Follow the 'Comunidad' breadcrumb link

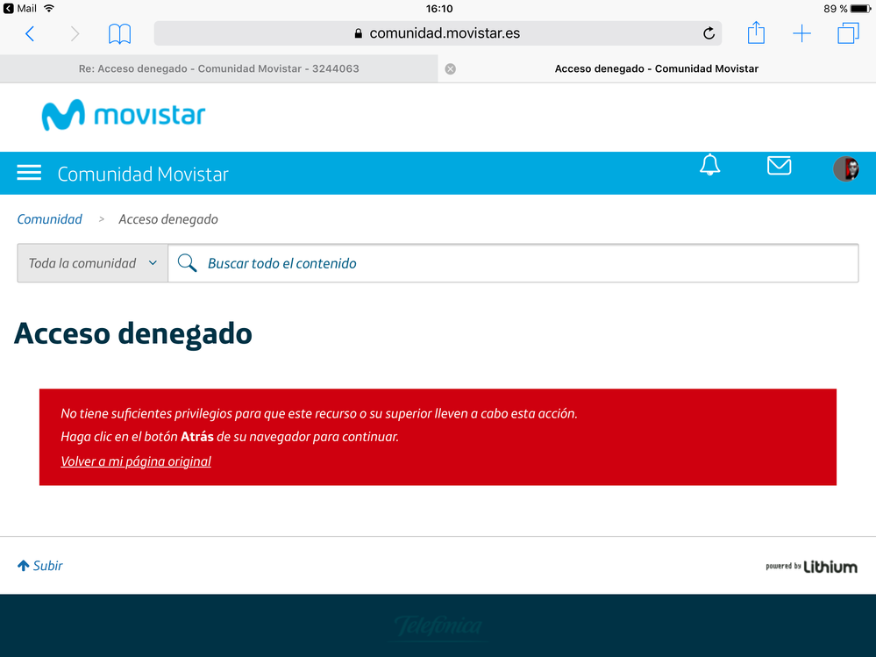click(50, 219)
